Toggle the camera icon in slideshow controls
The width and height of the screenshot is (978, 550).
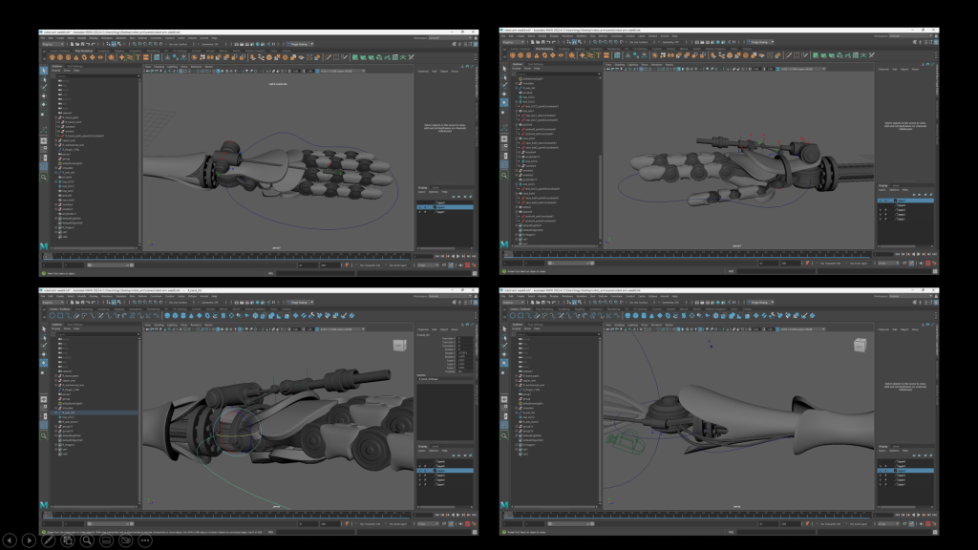coord(126,540)
